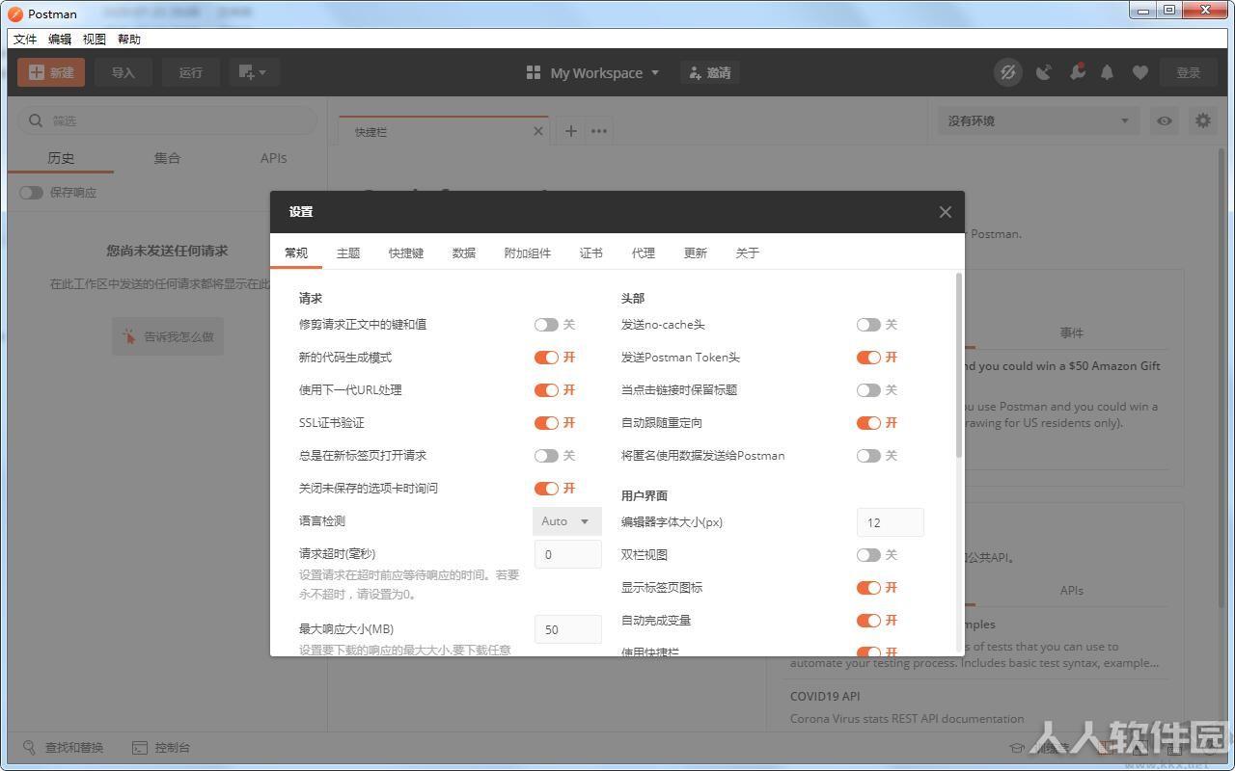Select the 事件 tab in background panel
Viewport: 1235px width, 771px height.
[1072, 332]
